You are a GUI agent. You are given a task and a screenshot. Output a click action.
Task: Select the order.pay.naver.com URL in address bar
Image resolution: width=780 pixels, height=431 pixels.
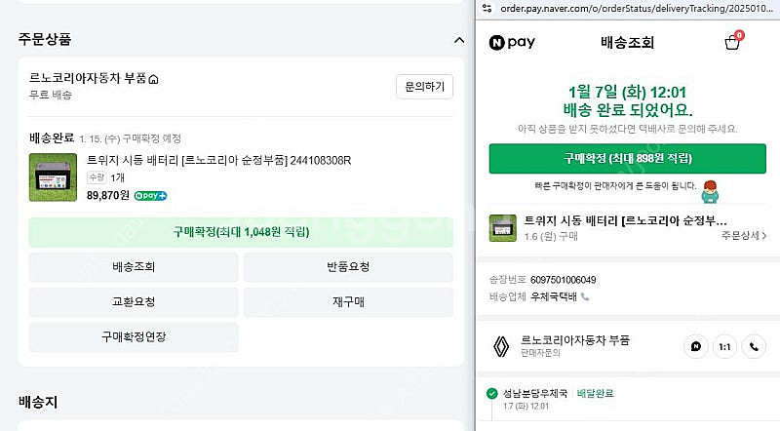point(637,9)
